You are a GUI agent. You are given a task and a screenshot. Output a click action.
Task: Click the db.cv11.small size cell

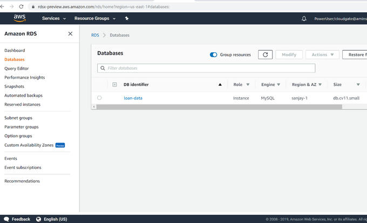[346, 98]
